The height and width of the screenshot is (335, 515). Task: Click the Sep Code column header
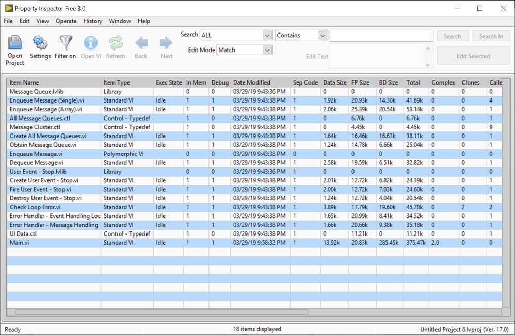[x=305, y=82]
